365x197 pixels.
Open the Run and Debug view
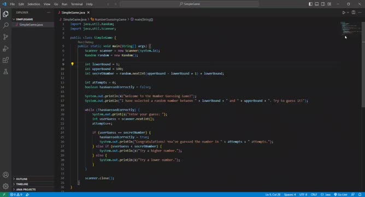pyautogui.click(x=5, y=49)
